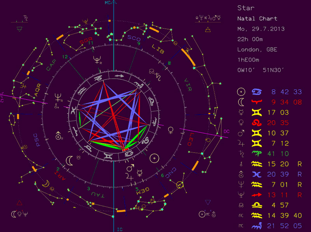Click the crescent Moon glyph inside the wheel
Viewport: 311px width, 232px height.
[69, 160]
